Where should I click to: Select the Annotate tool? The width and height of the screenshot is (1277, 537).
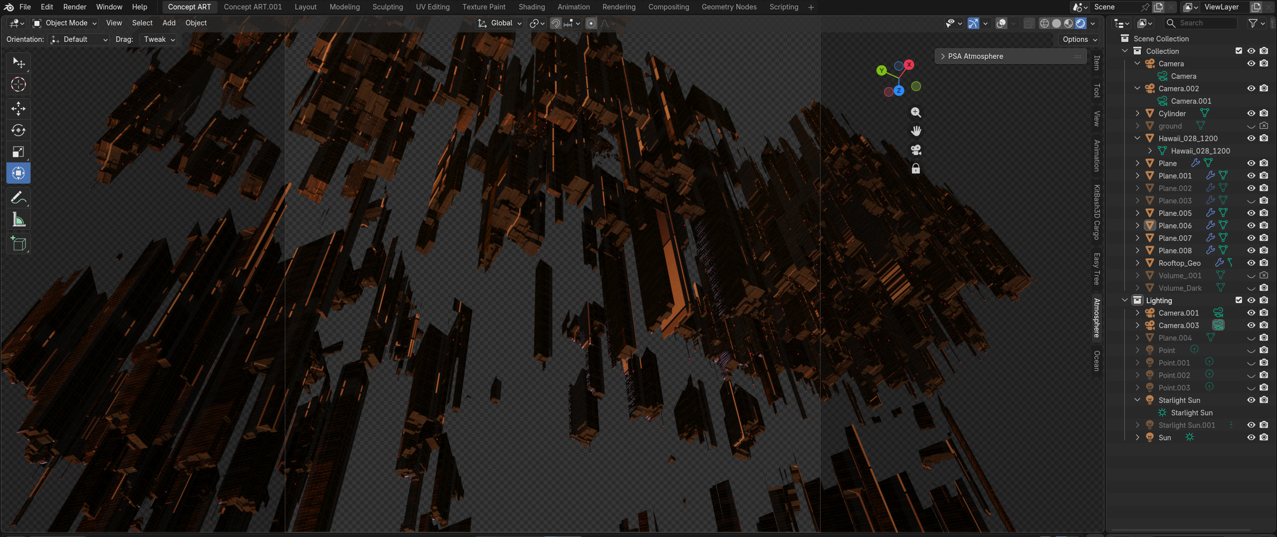(18, 197)
